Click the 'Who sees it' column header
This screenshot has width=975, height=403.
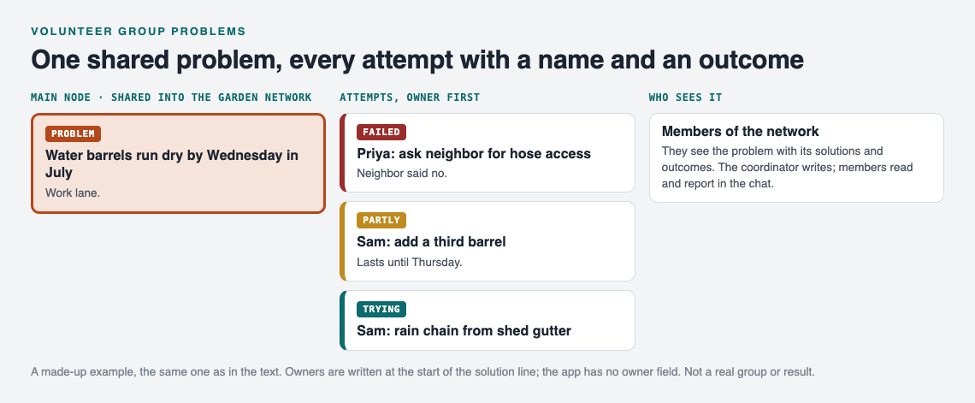pyautogui.click(x=685, y=98)
